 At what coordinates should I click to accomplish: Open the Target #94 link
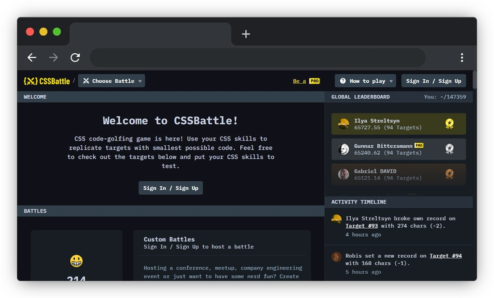pyautogui.click(x=445, y=256)
